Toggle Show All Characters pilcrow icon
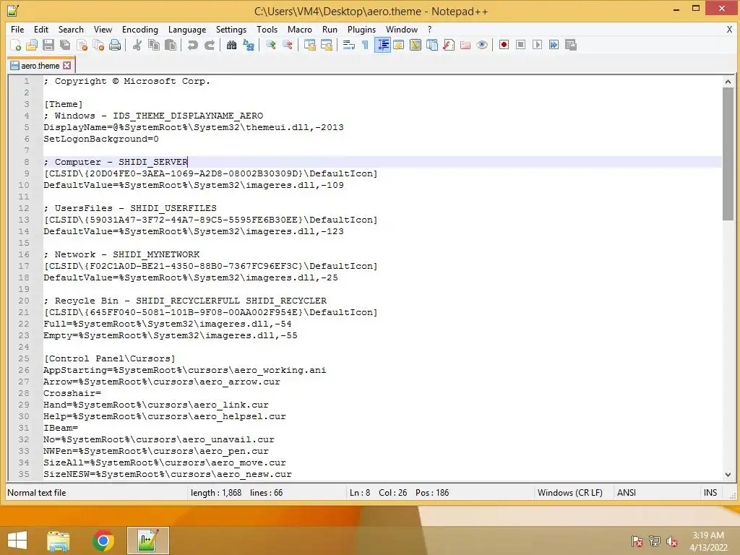Viewport: 740px width, 555px height. pos(365,45)
